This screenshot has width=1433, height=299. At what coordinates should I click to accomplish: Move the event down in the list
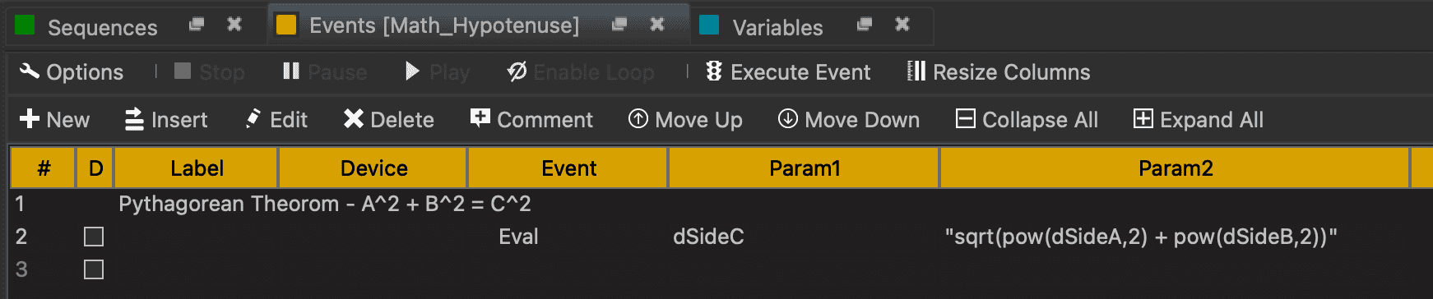pyautogui.click(x=849, y=120)
